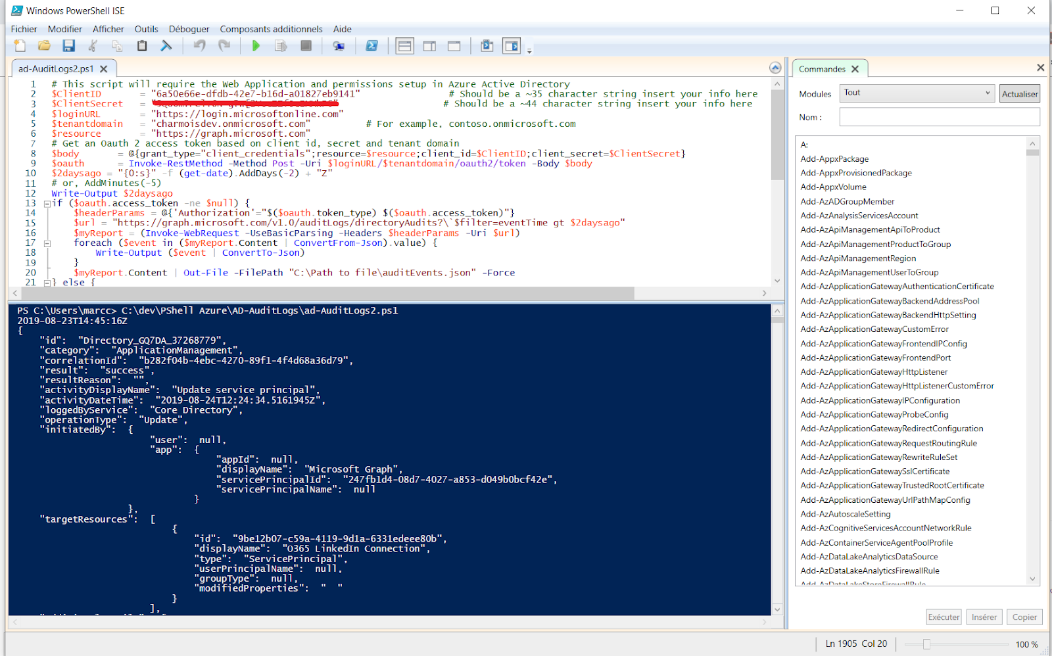Viewport: 1052px width, 656px height.
Task: Click the Exécuter button
Action: coord(944,617)
